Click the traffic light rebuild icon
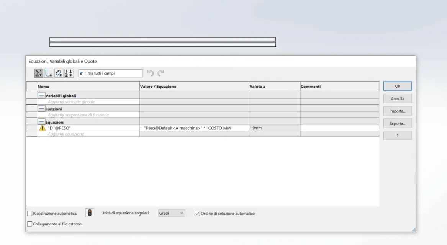The height and width of the screenshot is (245, 447). coord(90,213)
